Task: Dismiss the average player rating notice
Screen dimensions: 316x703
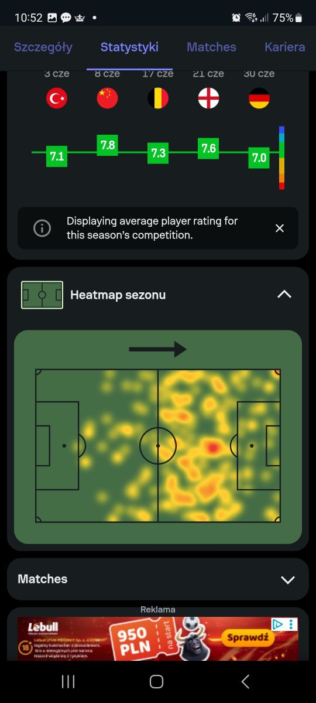Action: pyautogui.click(x=280, y=228)
